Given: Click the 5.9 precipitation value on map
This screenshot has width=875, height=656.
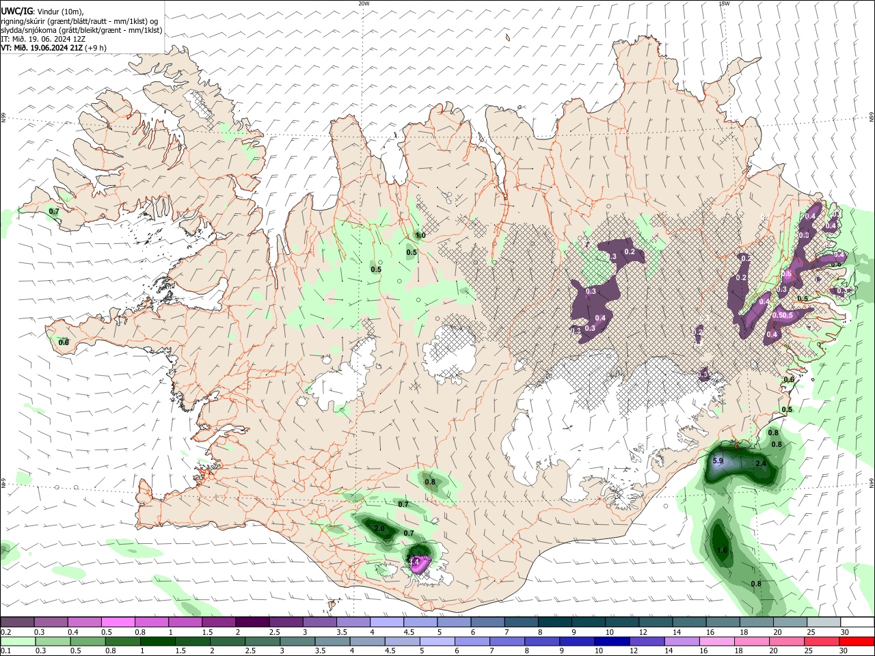Looking at the screenshot, I should tap(718, 461).
